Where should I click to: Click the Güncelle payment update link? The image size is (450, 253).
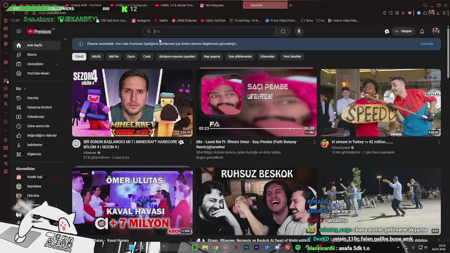[x=427, y=44]
